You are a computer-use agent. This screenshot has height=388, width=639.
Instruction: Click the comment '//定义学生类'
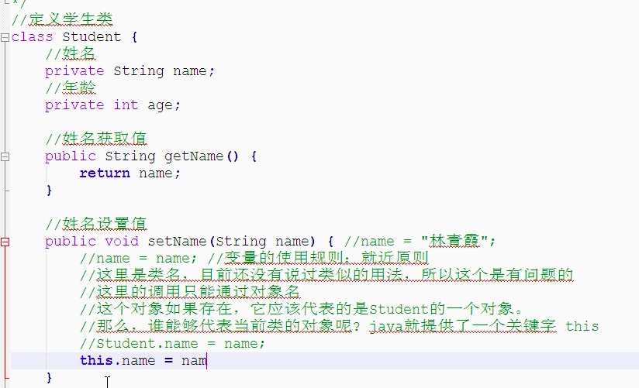tap(62, 19)
